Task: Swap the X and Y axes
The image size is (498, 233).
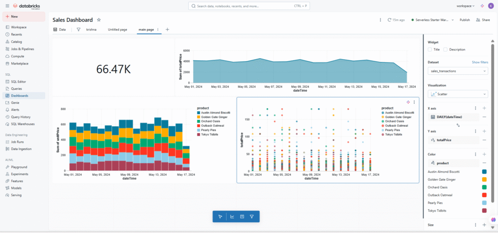Action: tap(458, 125)
